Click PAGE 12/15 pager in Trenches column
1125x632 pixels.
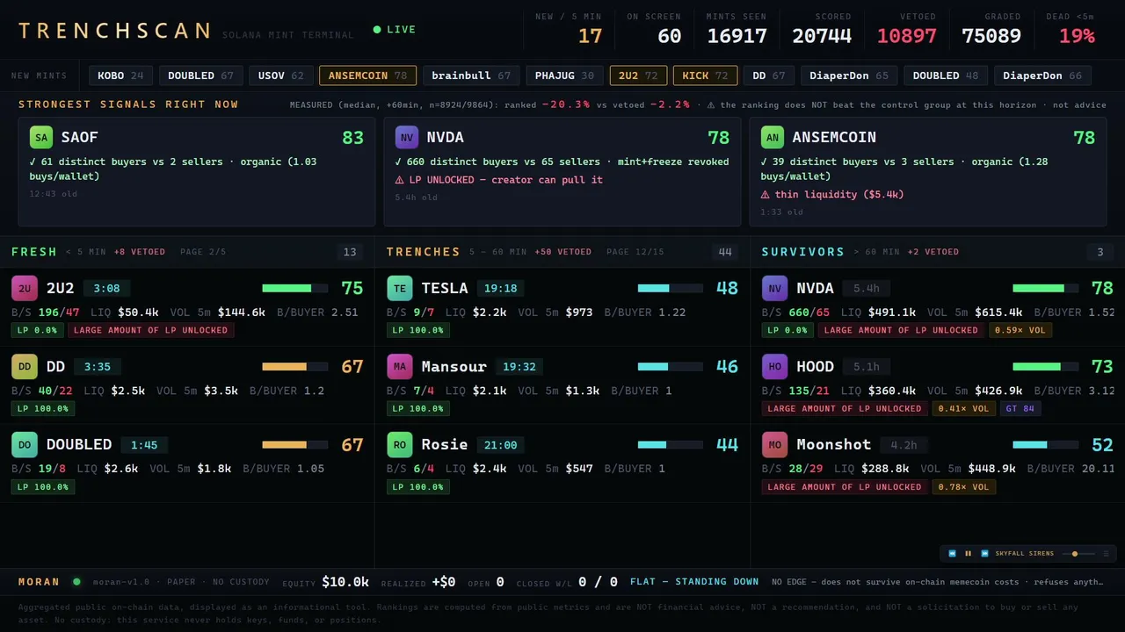pyautogui.click(x=635, y=252)
